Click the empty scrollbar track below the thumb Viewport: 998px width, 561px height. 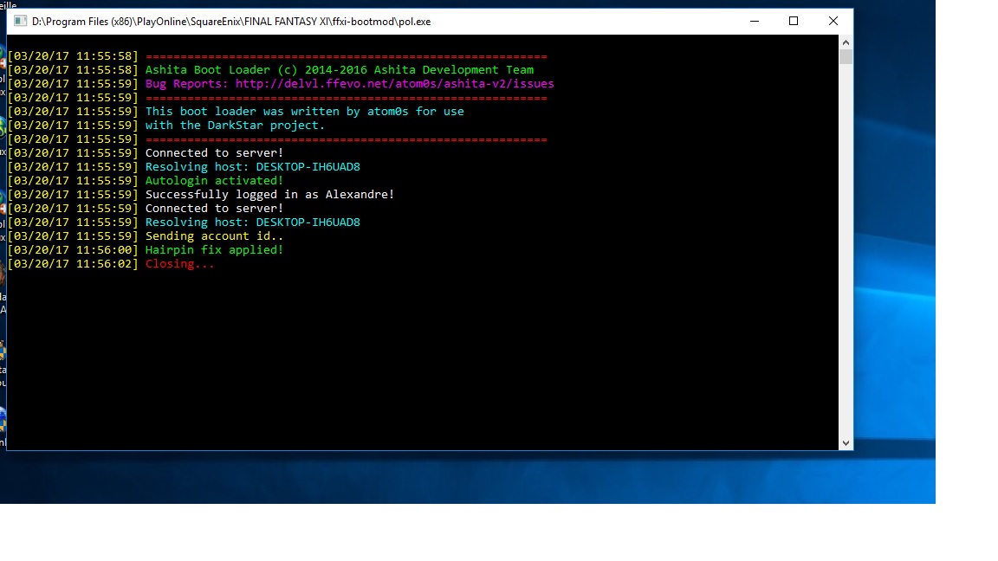pyautogui.click(x=846, y=260)
